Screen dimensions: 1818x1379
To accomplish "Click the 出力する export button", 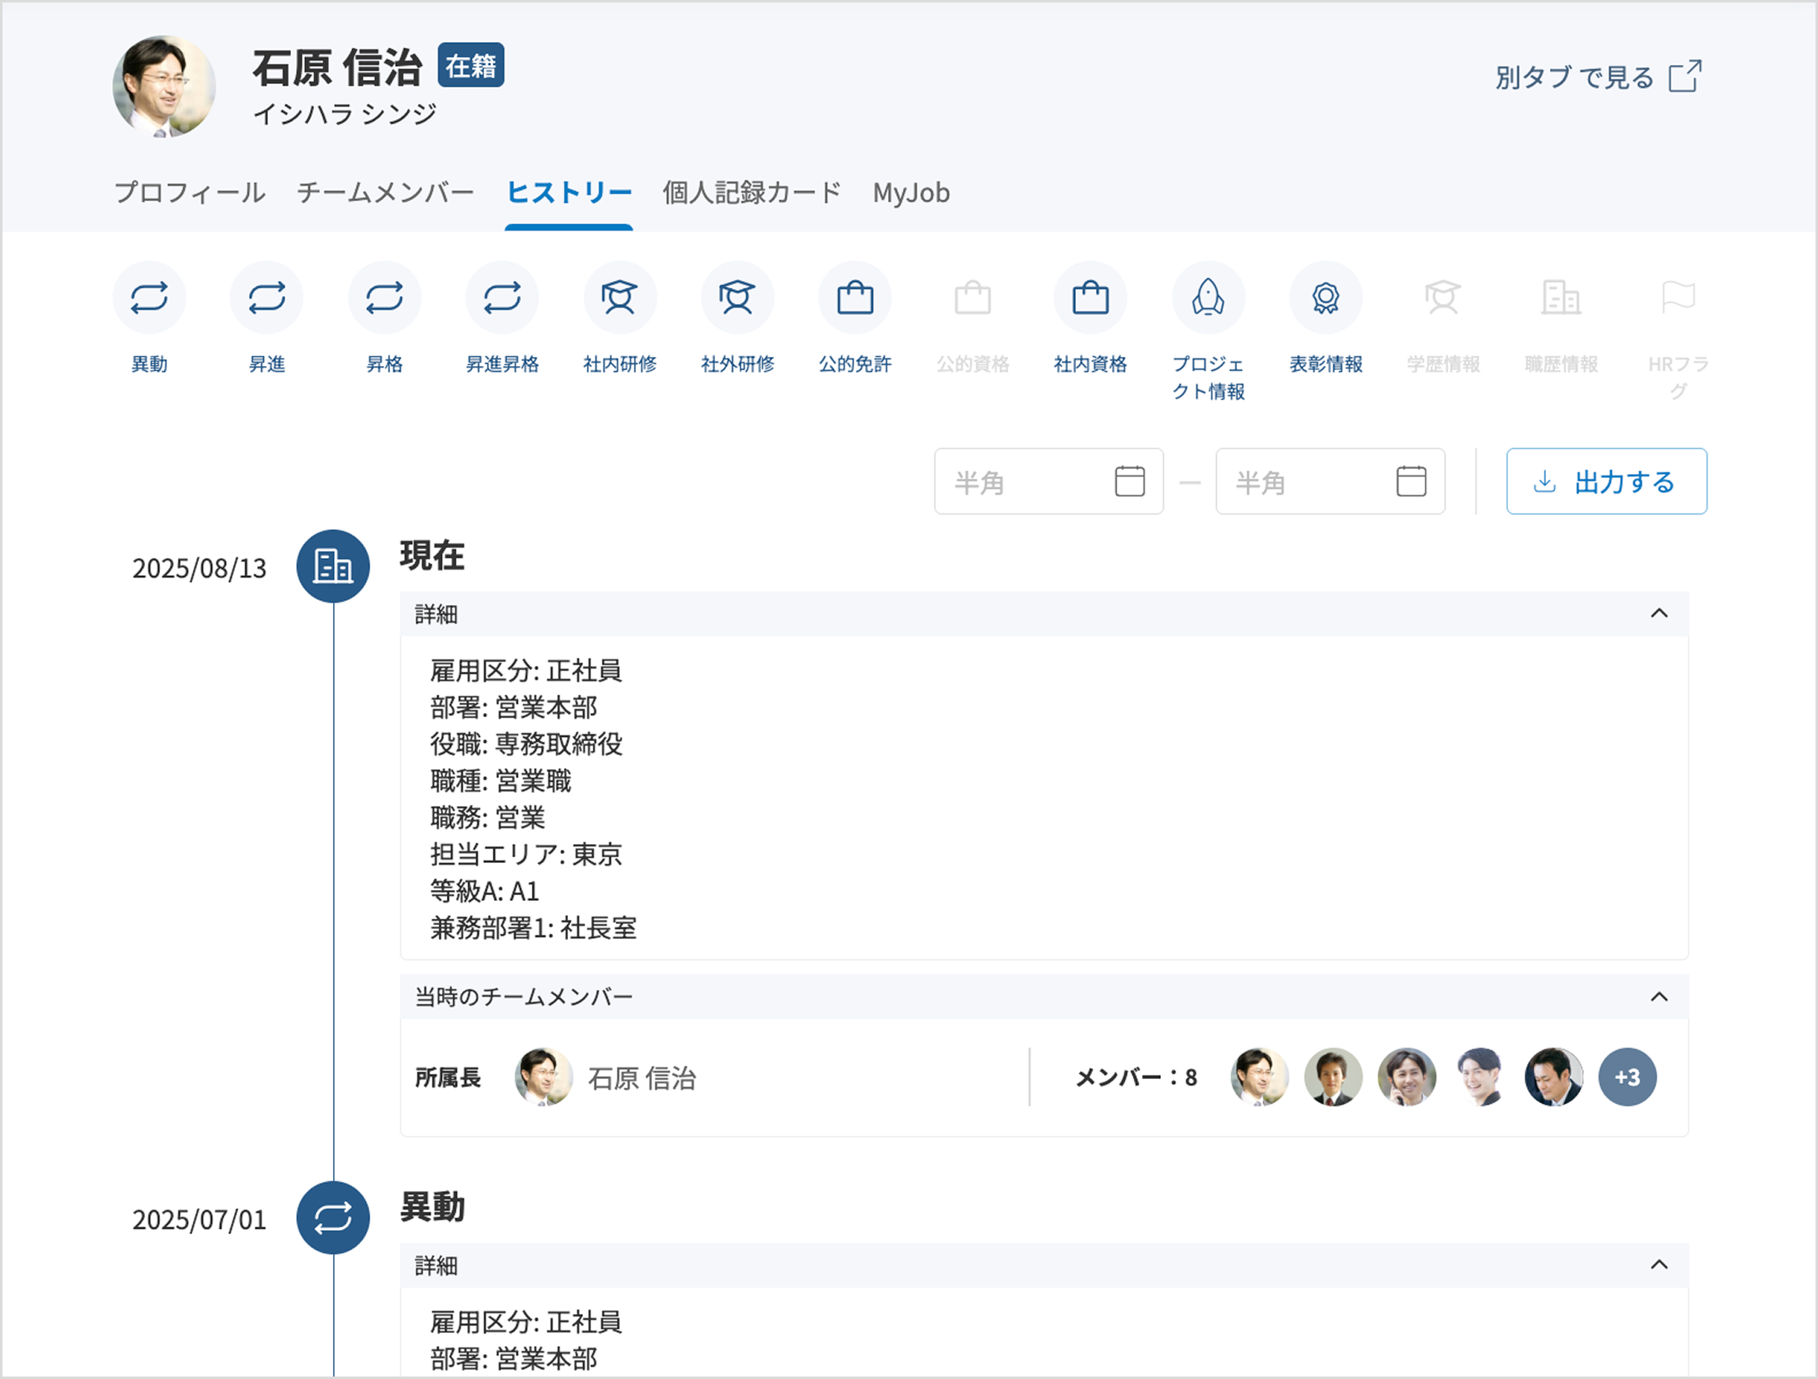I will coord(1606,481).
